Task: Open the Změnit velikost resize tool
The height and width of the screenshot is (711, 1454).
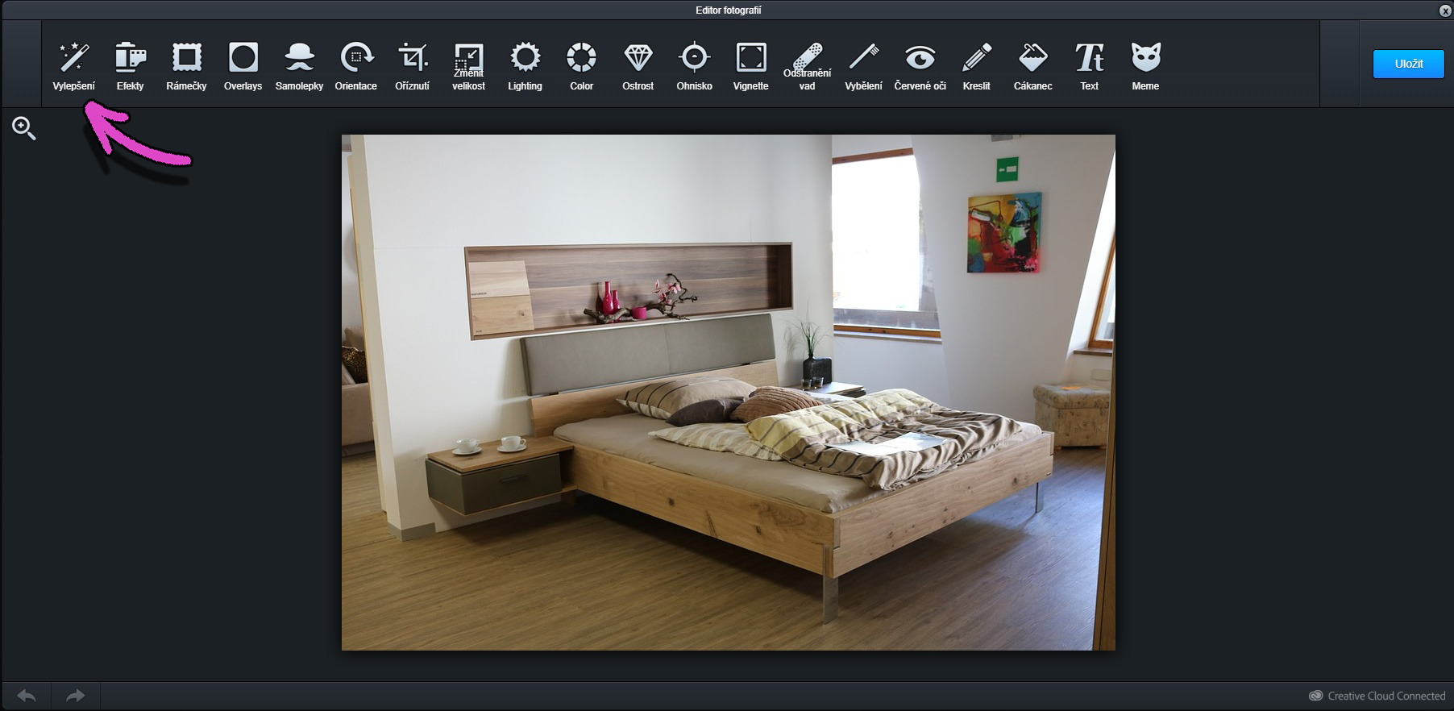Action: click(x=468, y=66)
